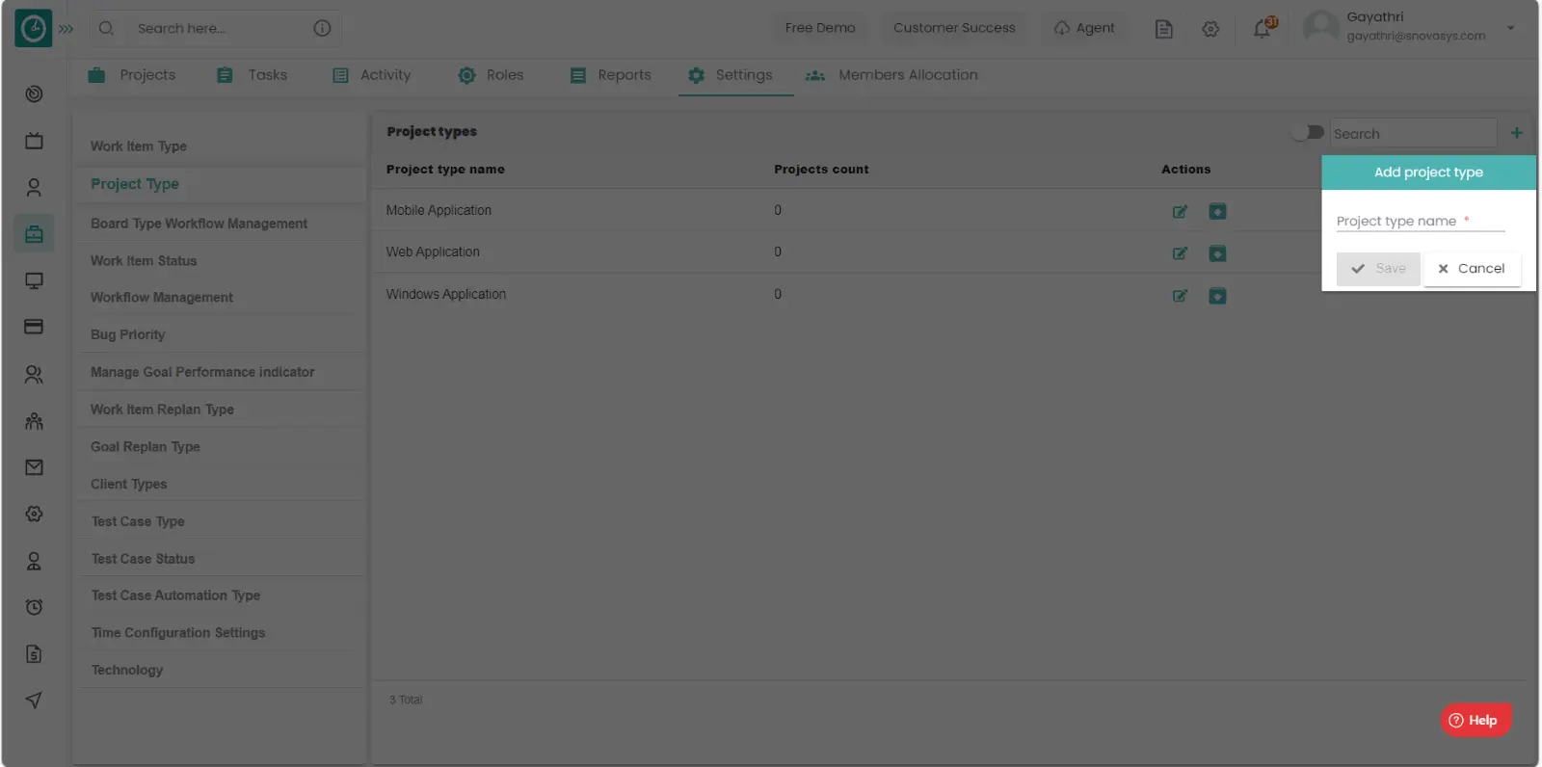Screen dimensions: 1542x767
Task: Open the envelope mail sidebar icon
Action: point(34,467)
